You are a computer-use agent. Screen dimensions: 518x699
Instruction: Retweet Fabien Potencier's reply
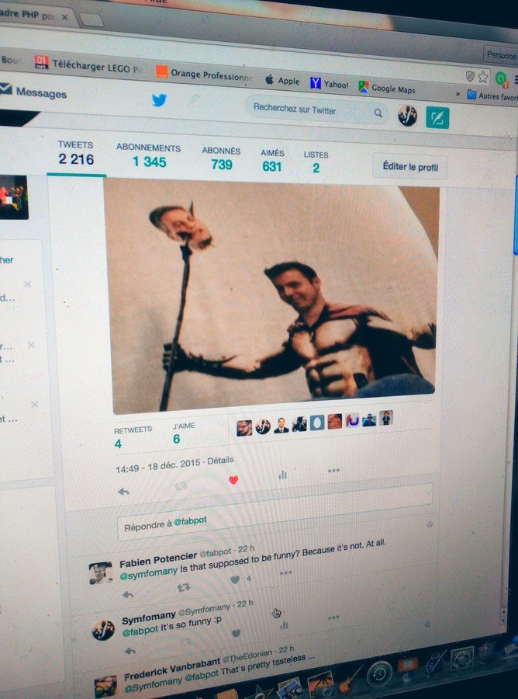pyautogui.click(x=183, y=588)
